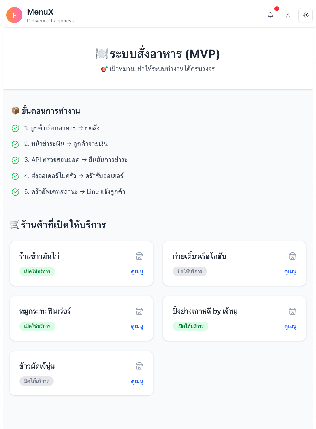This screenshot has width=316, height=429.
Task: Open ดูเมนู link for ข้าวผัดเจ๊นุ่น
Action: click(x=137, y=381)
